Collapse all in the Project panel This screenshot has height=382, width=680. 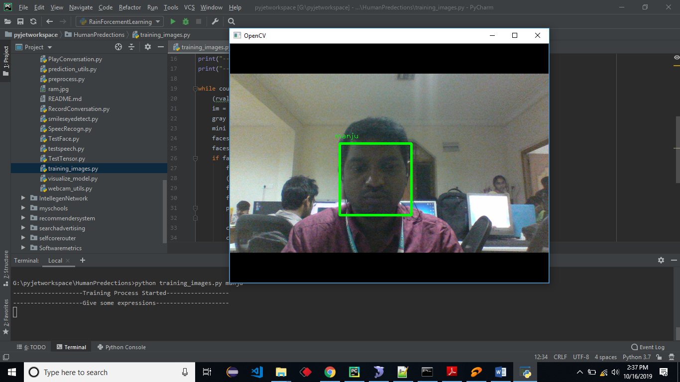click(x=131, y=47)
